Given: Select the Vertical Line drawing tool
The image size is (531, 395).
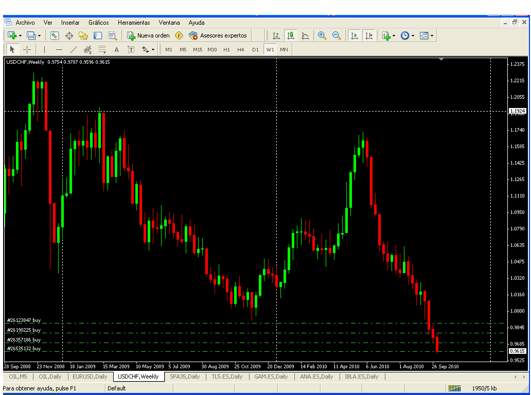Looking at the screenshot, I should [44, 50].
